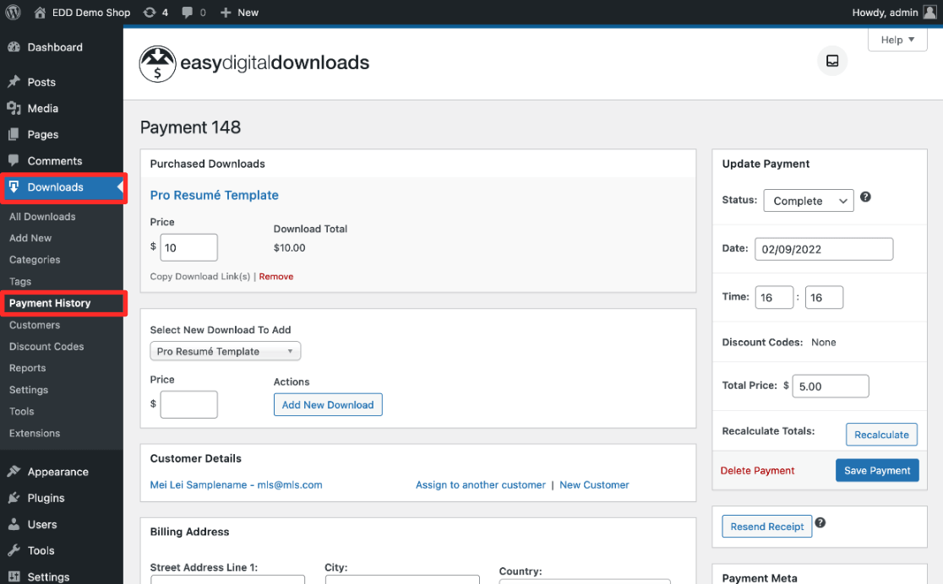Open Tags in Downloads submenu
This screenshot has width=943, height=584.
[19, 281]
